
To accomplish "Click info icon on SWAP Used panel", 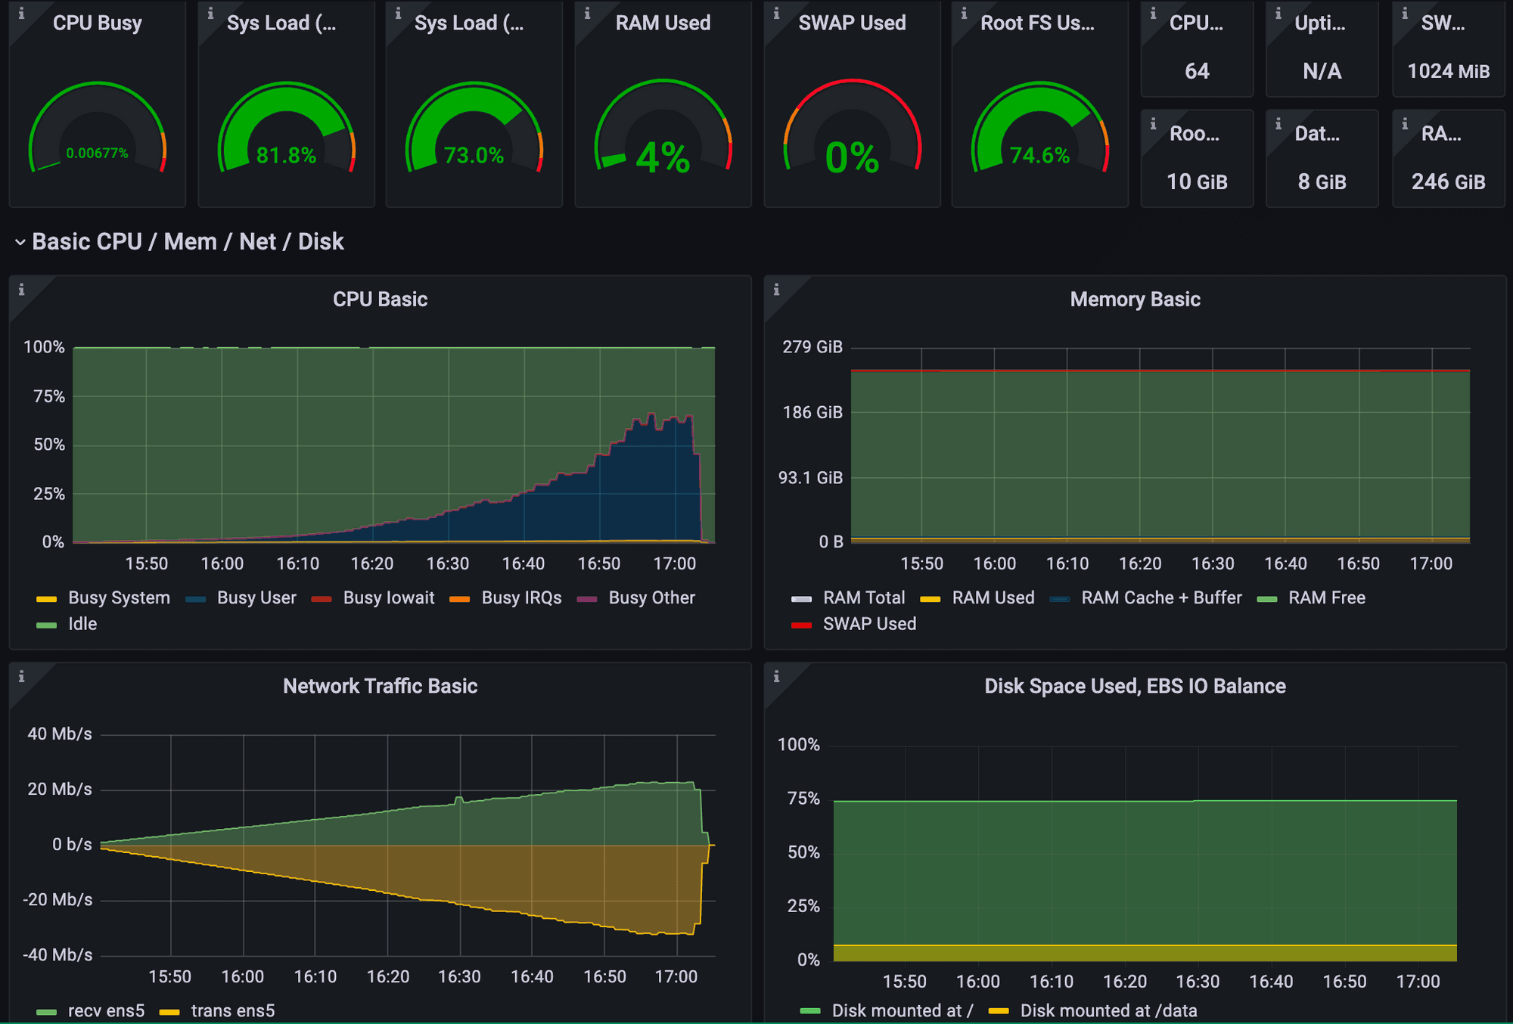I will click(x=776, y=14).
